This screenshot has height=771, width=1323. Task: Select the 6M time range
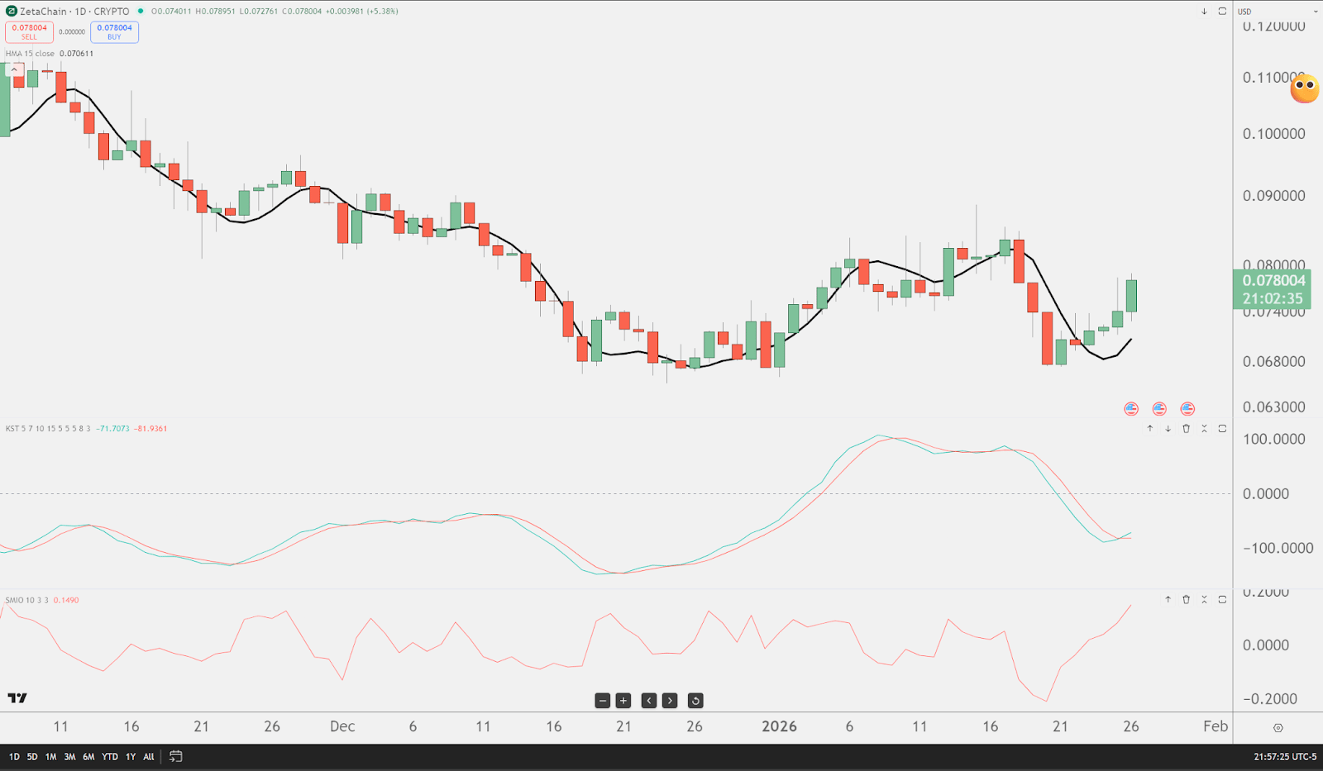pyautogui.click(x=88, y=757)
